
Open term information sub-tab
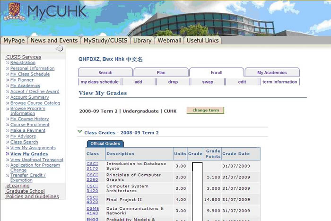point(280,82)
